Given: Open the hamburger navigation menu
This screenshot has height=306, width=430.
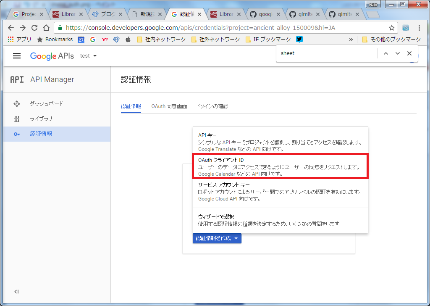Looking at the screenshot, I should point(17,56).
